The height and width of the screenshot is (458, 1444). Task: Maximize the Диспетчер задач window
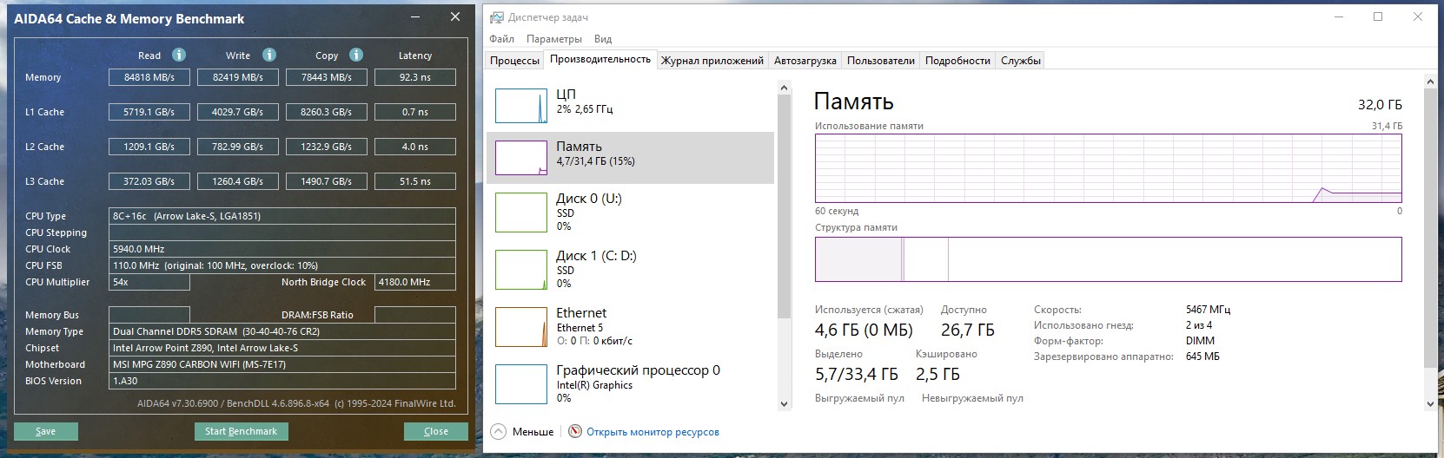1378,16
